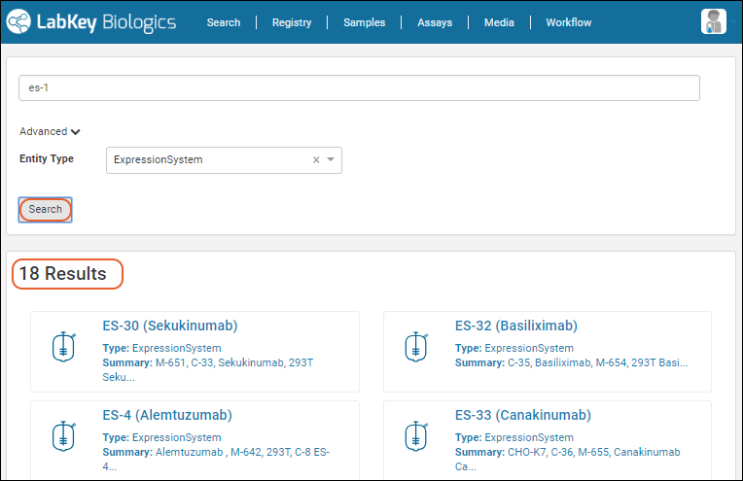Screen dimensions: 743x481
Task: Open the ES-30 (Sekukinumab) result link
Action: (170, 326)
